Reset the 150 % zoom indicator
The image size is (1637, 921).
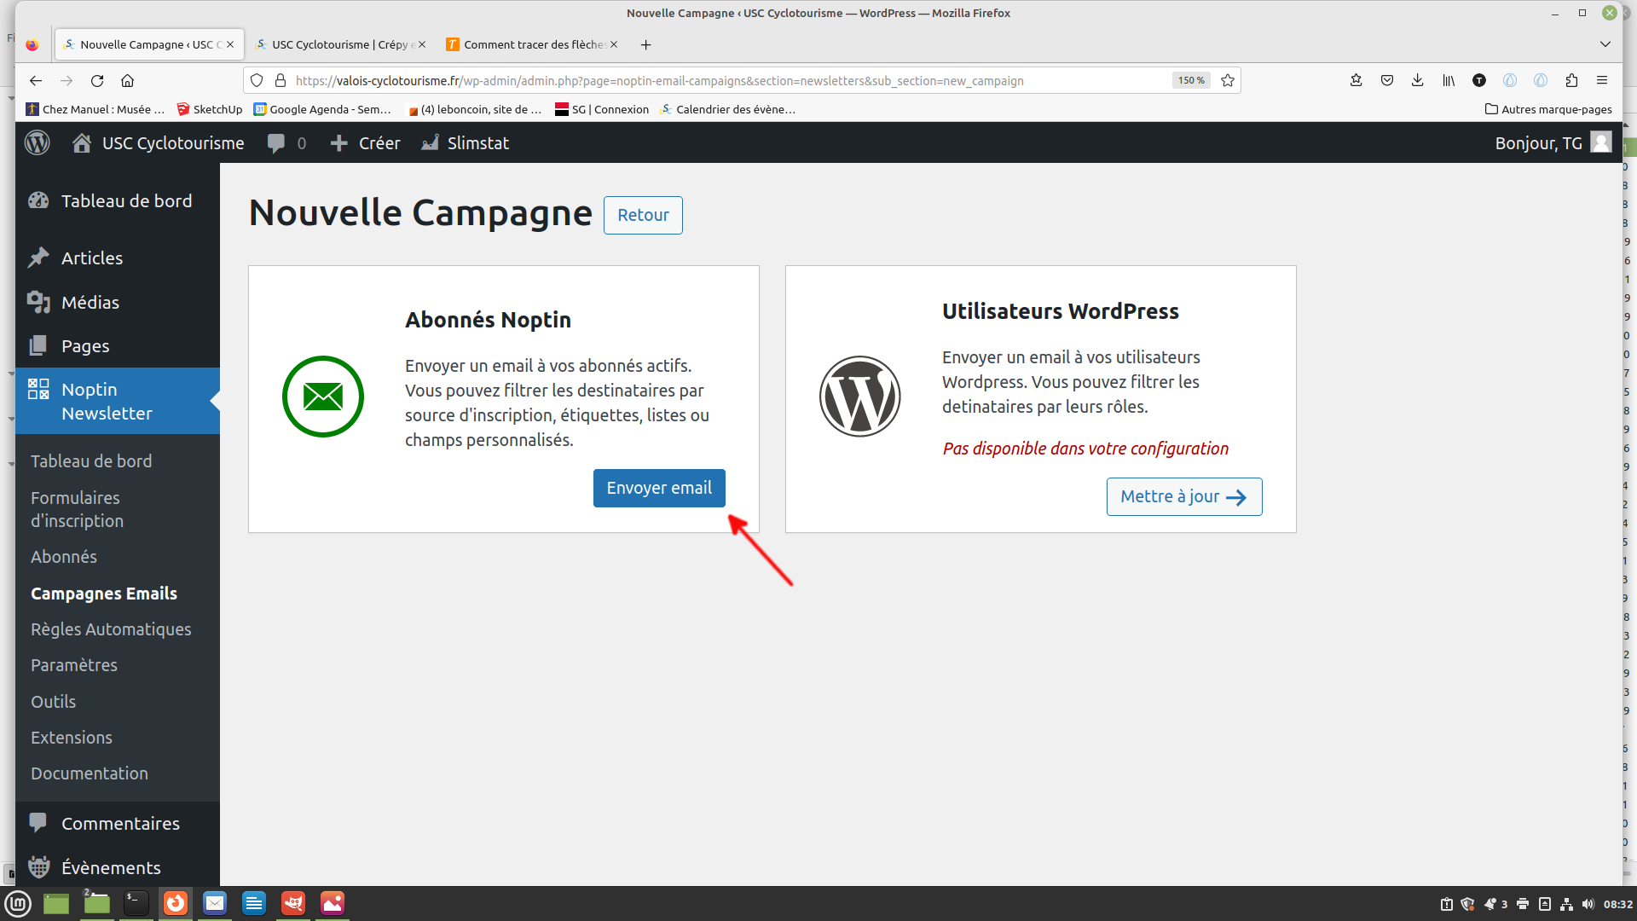click(x=1191, y=80)
